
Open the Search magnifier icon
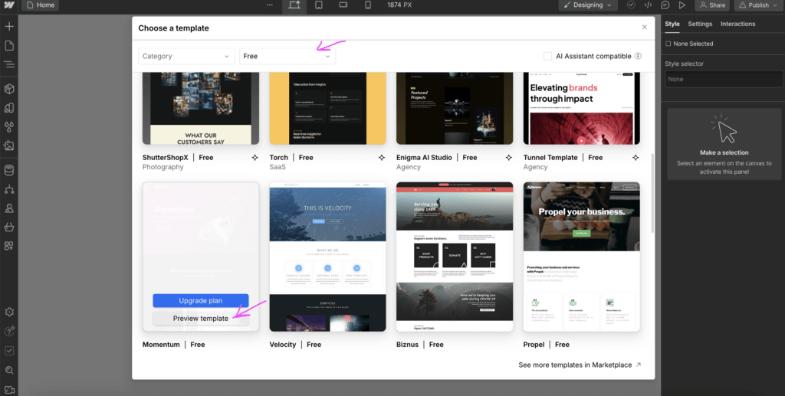click(x=9, y=371)
